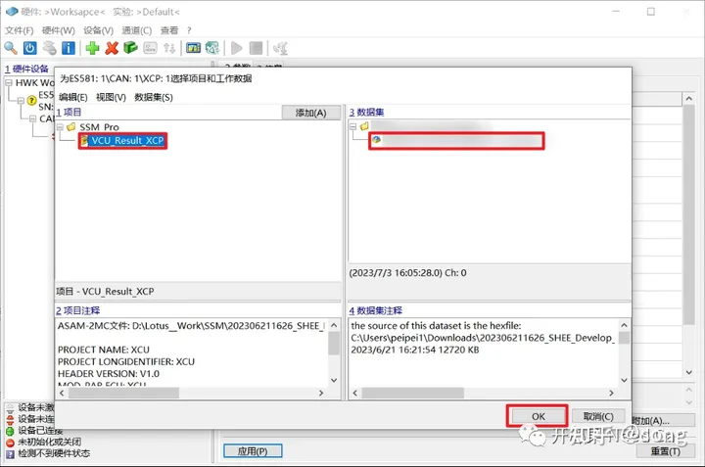Open the dialog's 视图(V) menu
Image resolution: width=705 pixels, height=467 pixels.
coord(111,97)
